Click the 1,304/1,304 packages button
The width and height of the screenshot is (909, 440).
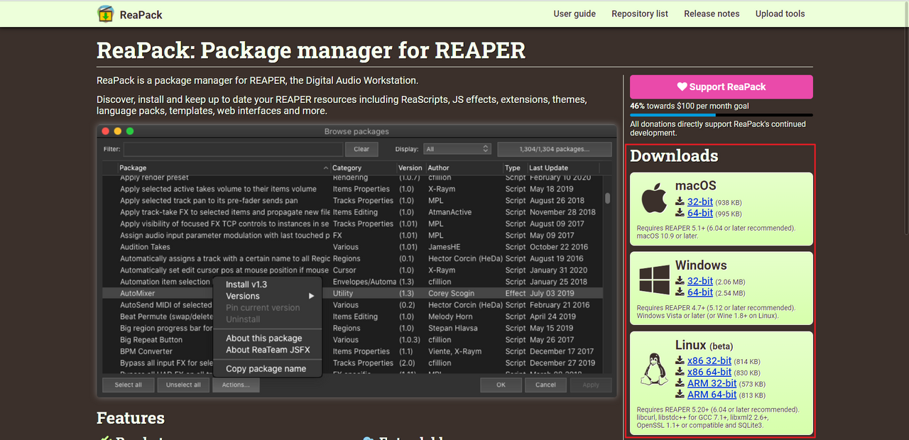pyautogui.click(x=554, y=149)
